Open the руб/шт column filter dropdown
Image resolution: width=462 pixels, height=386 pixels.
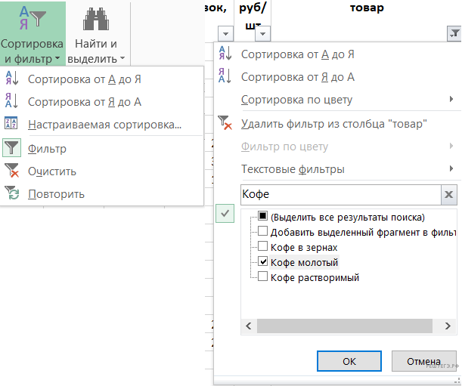262,34
